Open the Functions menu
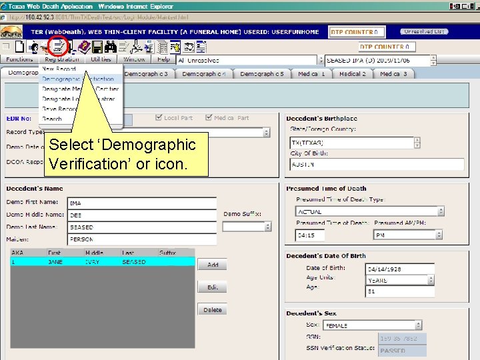 pos(19,59)
